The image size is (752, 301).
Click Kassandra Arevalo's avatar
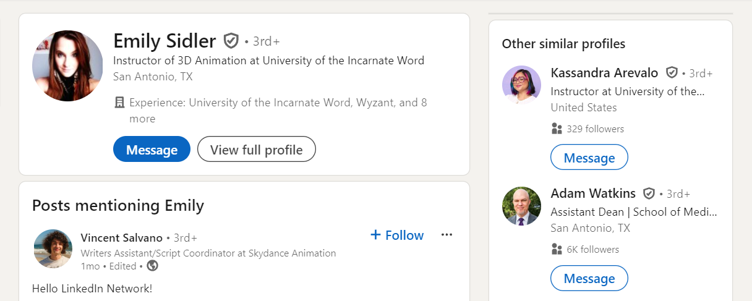tap(521, 85)
